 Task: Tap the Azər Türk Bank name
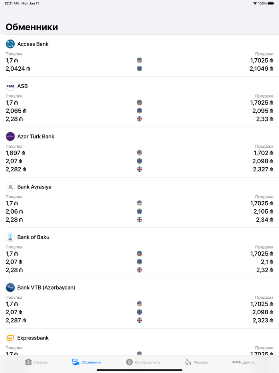(36, 137)
